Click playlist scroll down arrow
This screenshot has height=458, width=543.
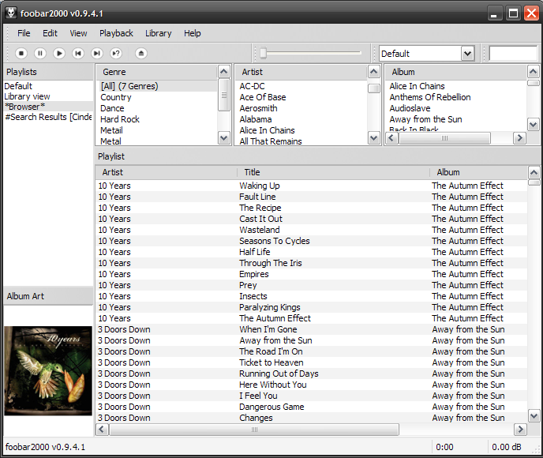tap(534, 415)
